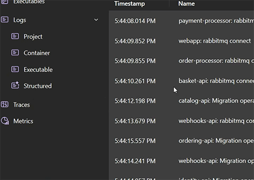
Task: Sort by the Name column header
Action: (x=186, y=4)
